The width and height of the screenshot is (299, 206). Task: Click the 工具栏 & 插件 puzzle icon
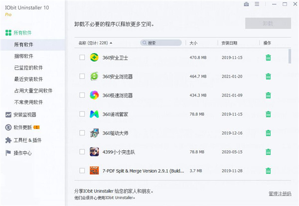[x=8, y=140]
